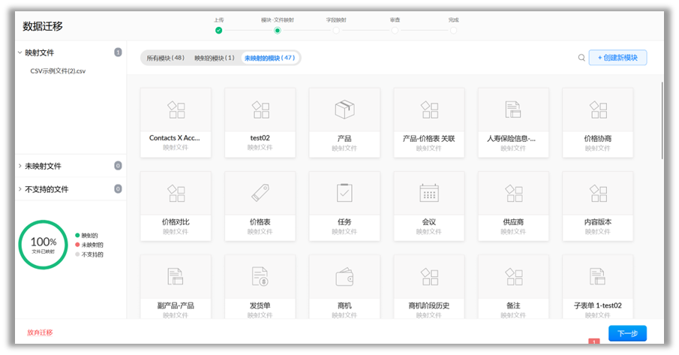Select the 商机 wallet icon
This screenshot has width=679, height=355.
344,277
